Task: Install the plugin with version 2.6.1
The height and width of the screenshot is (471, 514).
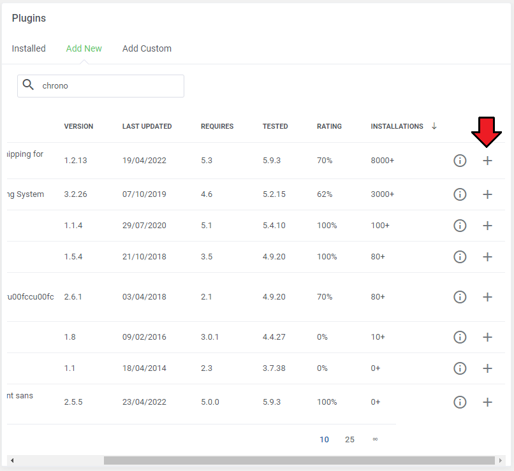Action: click(x=487, y=297)
